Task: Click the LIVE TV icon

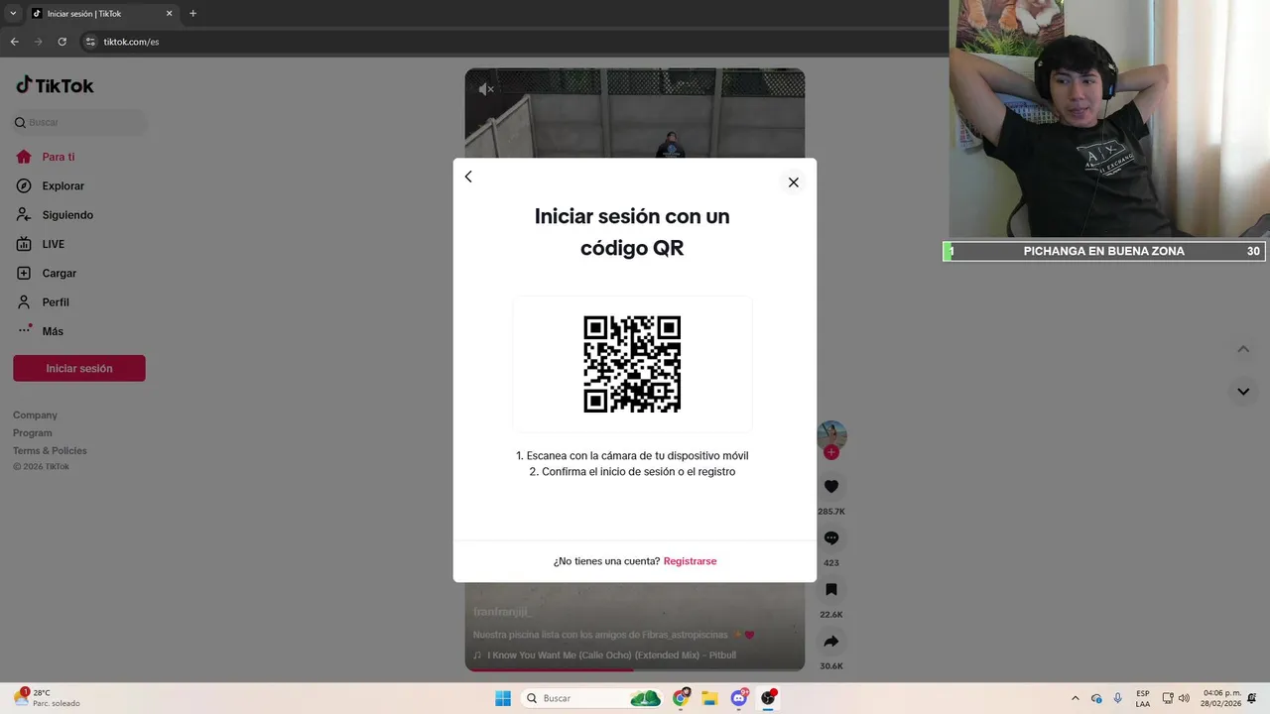Action: (24, 244)
